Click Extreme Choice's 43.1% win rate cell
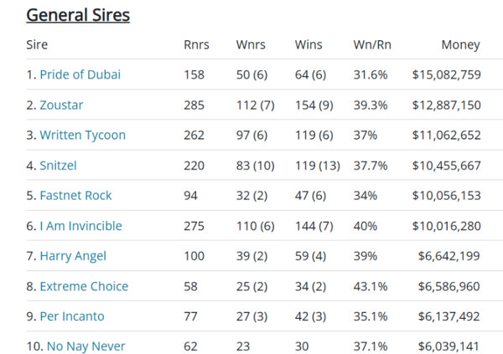 coord(370,286)
